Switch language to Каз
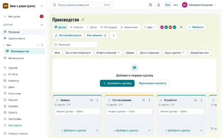222x138 pixels. (176, 5)
